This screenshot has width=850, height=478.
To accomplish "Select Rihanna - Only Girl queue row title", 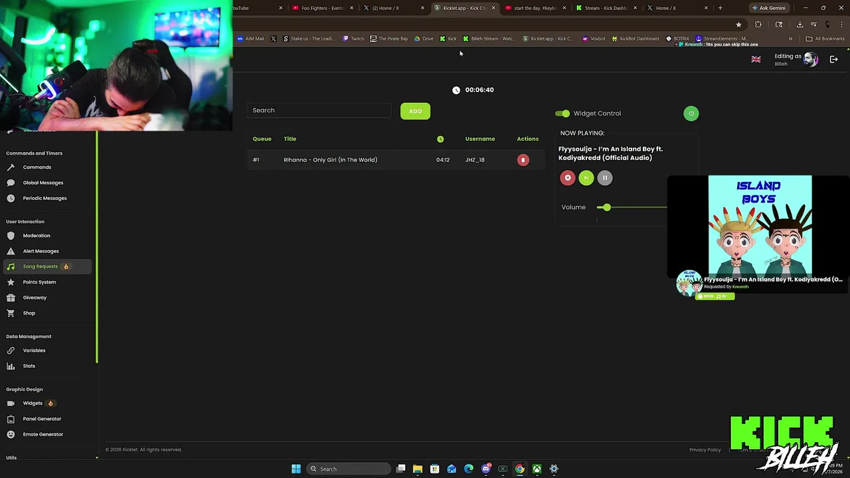I will click(x=330, y=160).
